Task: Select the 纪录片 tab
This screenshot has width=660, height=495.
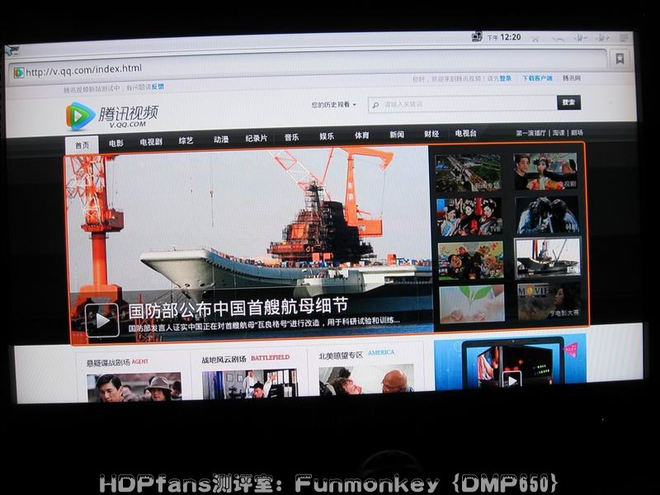Action: (x=257, y=139)
